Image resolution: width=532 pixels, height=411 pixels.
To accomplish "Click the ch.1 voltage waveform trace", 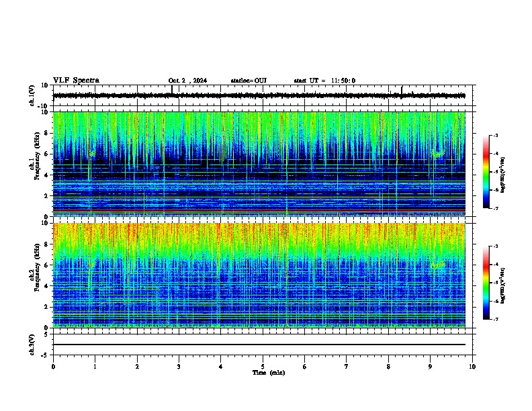I will tap(259, 95).
